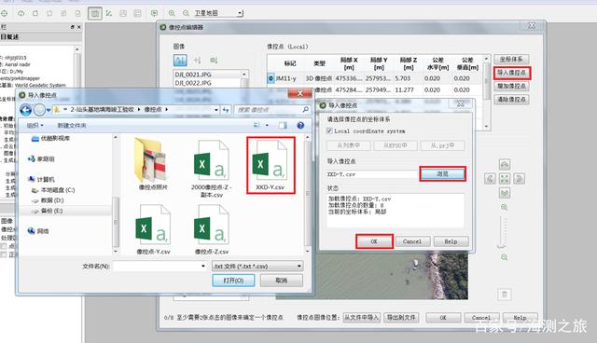This screenshot has height=343, width=597.
Task: Click 打开(O) button in file dialog
Action: [x=233, y=281]
